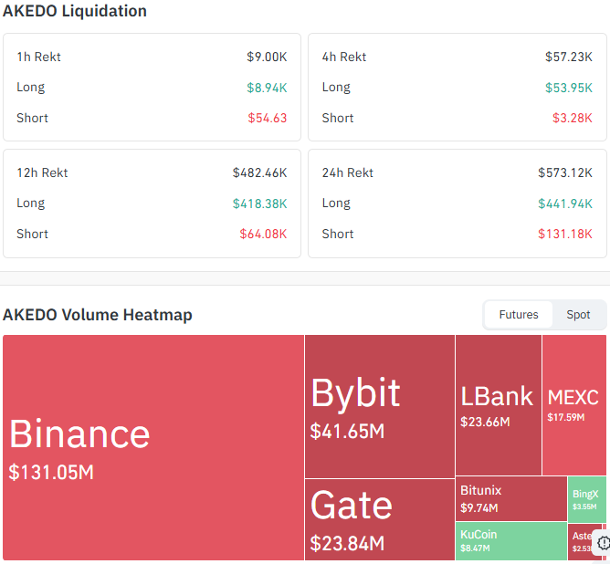610x564 pixels.
Task: Click the 1h Rekt total $9.00K
Action: [x=267, y=57]
